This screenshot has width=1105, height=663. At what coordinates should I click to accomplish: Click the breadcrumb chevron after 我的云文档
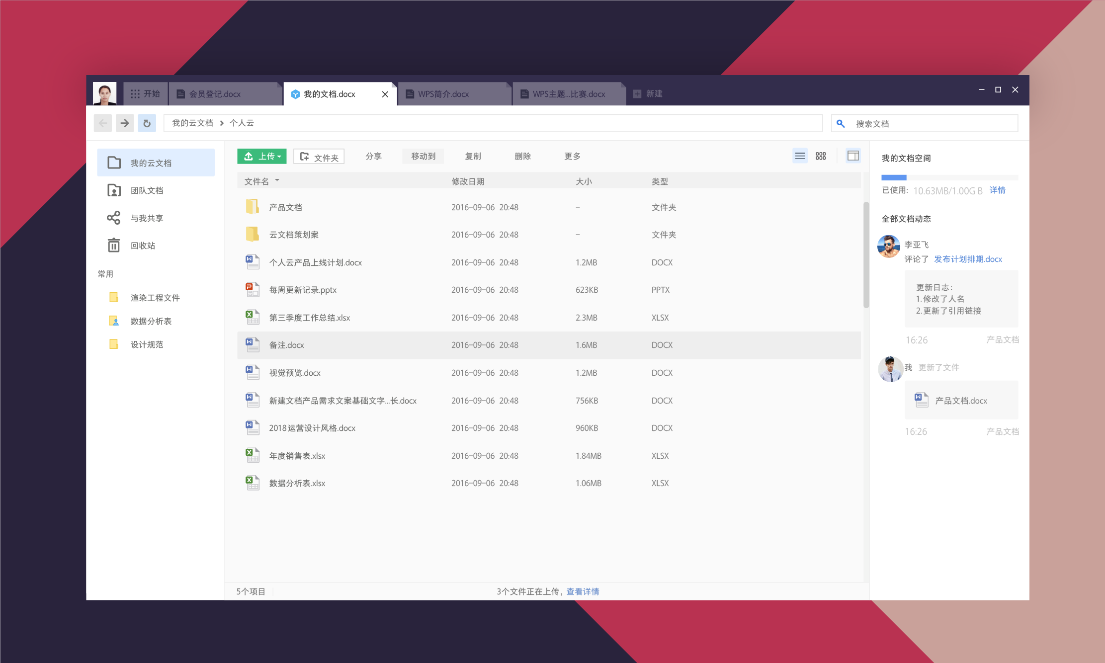pos(222,123)
